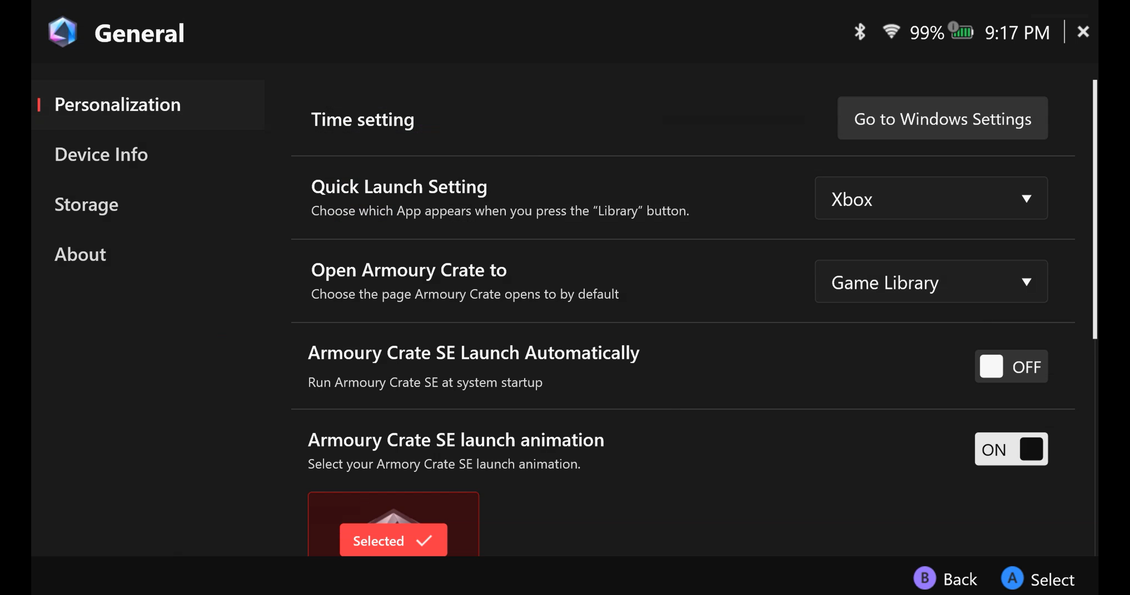1130x595 pixels.
Task: Turn off the launch animation toggle
Action: tap(1011, 449)
